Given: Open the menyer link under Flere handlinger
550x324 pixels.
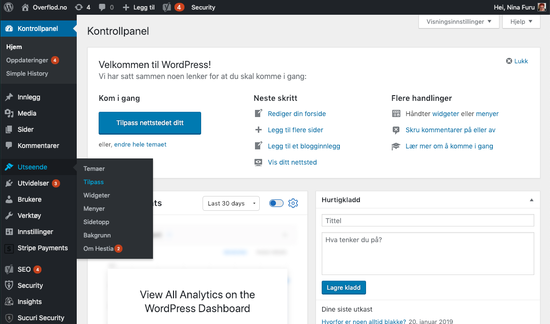Looking at the screenshot, I should [x=487, y=114].
